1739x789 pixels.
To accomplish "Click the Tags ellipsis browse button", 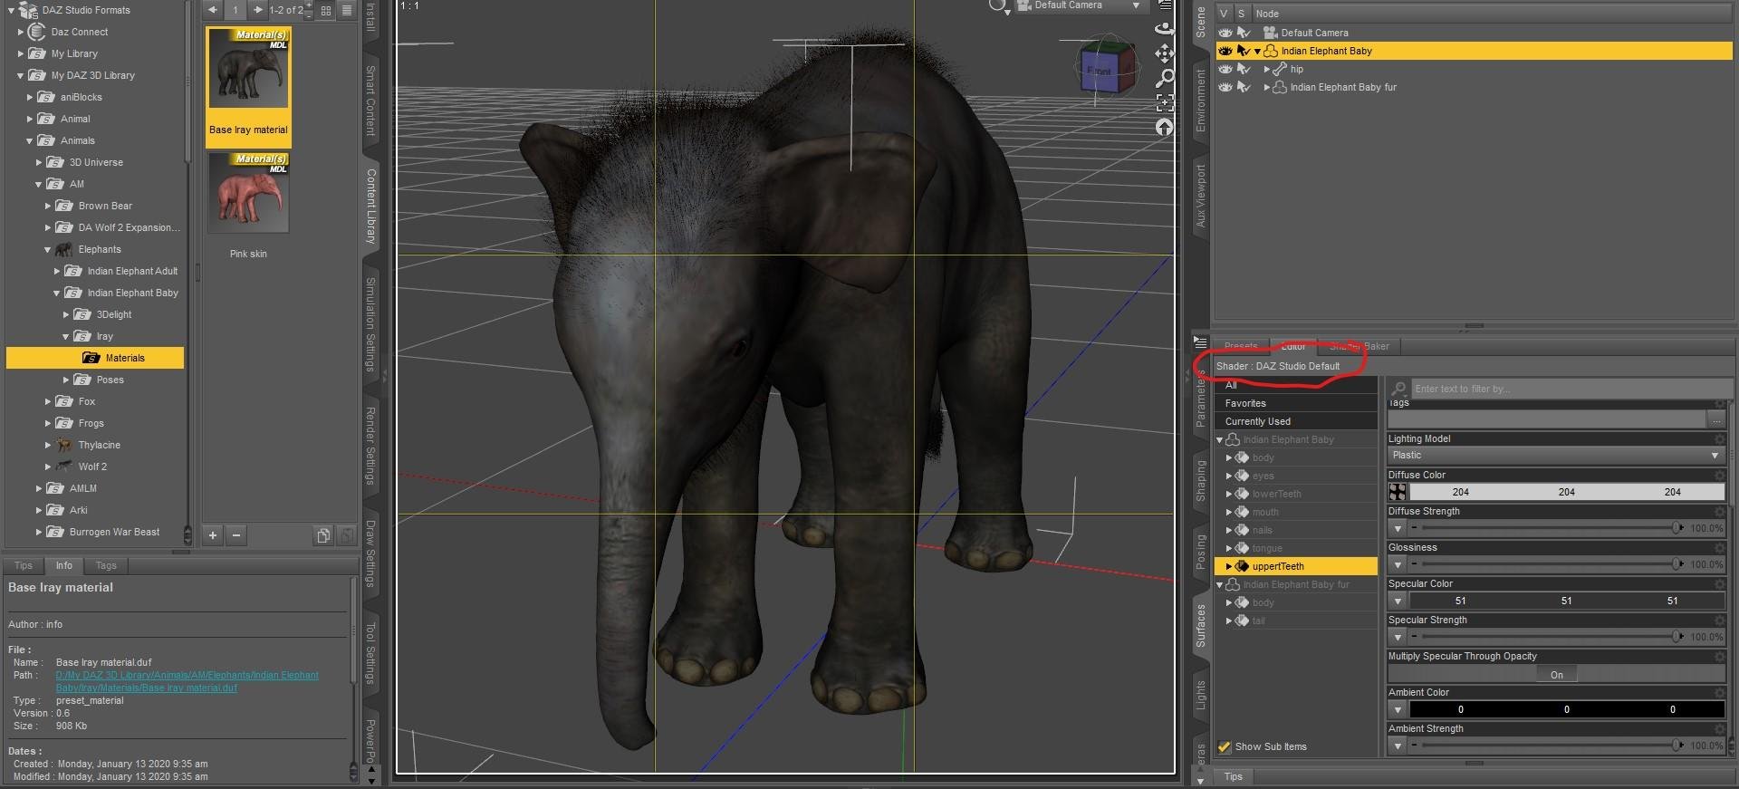I will [1715, 419].
